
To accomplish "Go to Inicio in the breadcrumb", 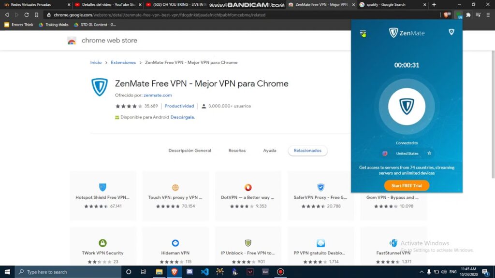I will [96, 62].
